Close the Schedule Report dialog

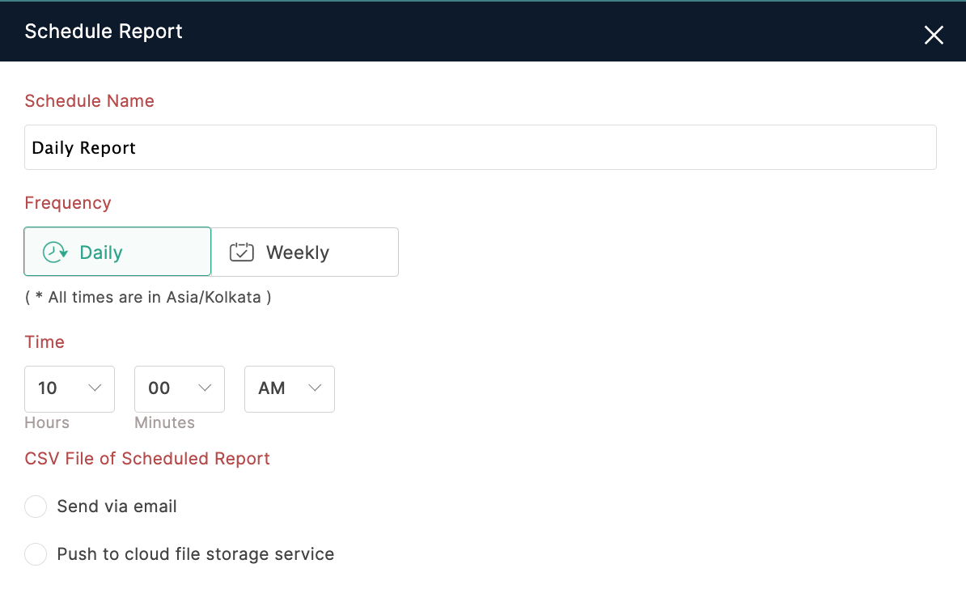[x=934, y=35]
